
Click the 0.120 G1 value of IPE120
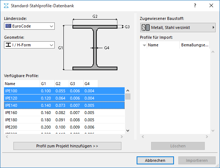pos(46,98)
